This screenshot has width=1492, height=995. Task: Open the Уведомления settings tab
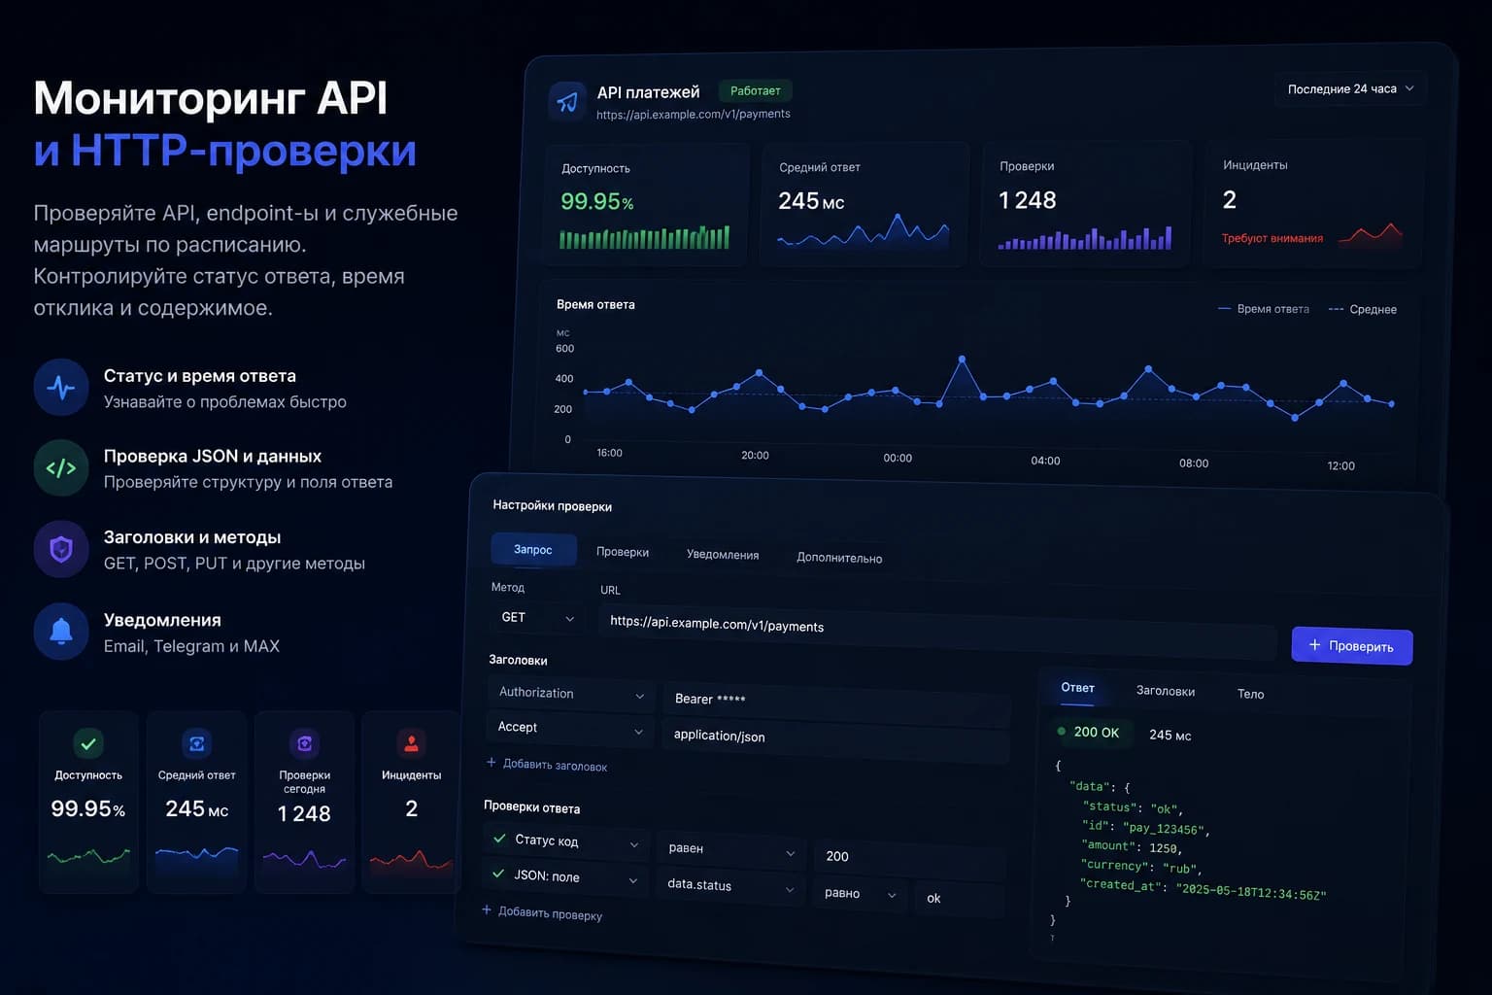point(723,555)
